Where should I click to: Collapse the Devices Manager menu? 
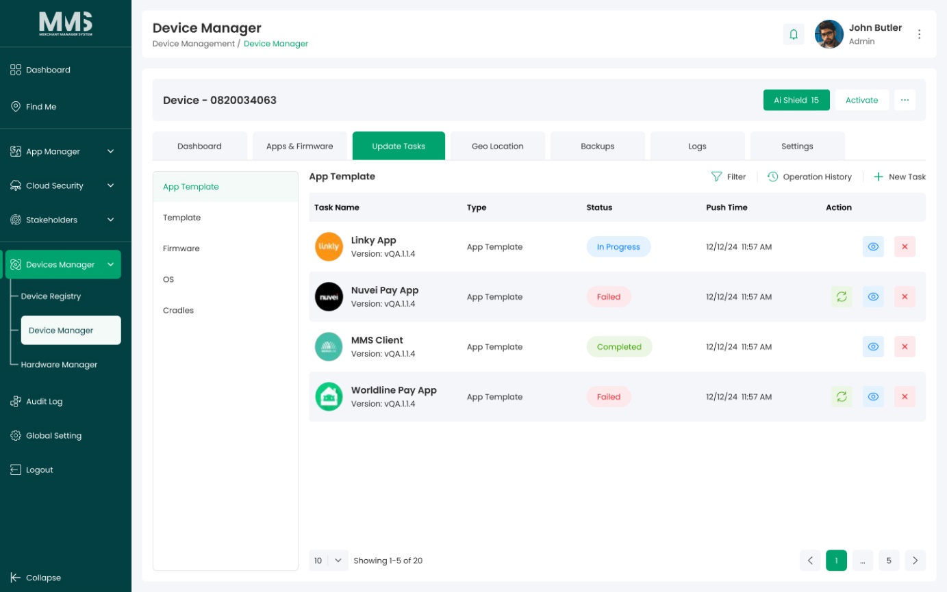click(63, 265)
